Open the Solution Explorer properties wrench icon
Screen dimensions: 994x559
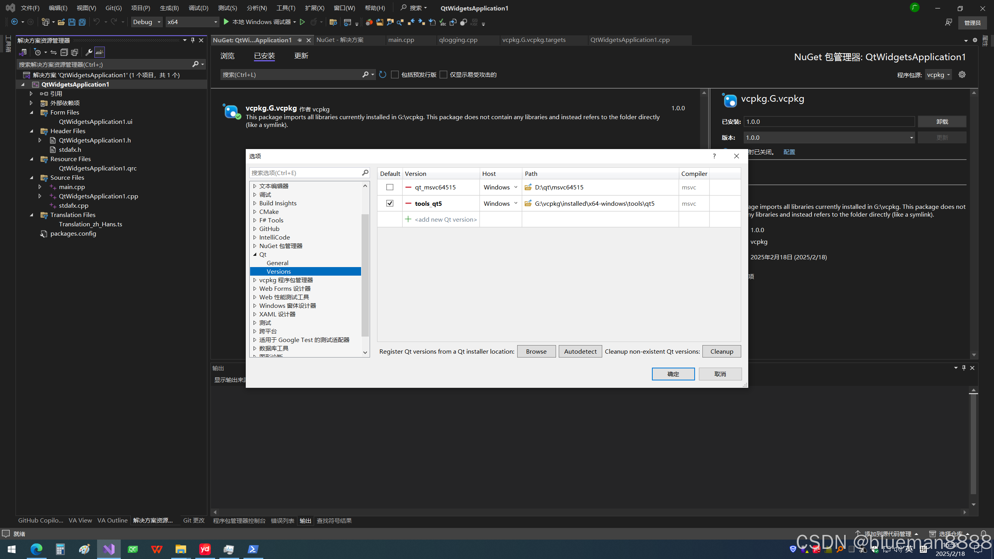coord(89,52)
